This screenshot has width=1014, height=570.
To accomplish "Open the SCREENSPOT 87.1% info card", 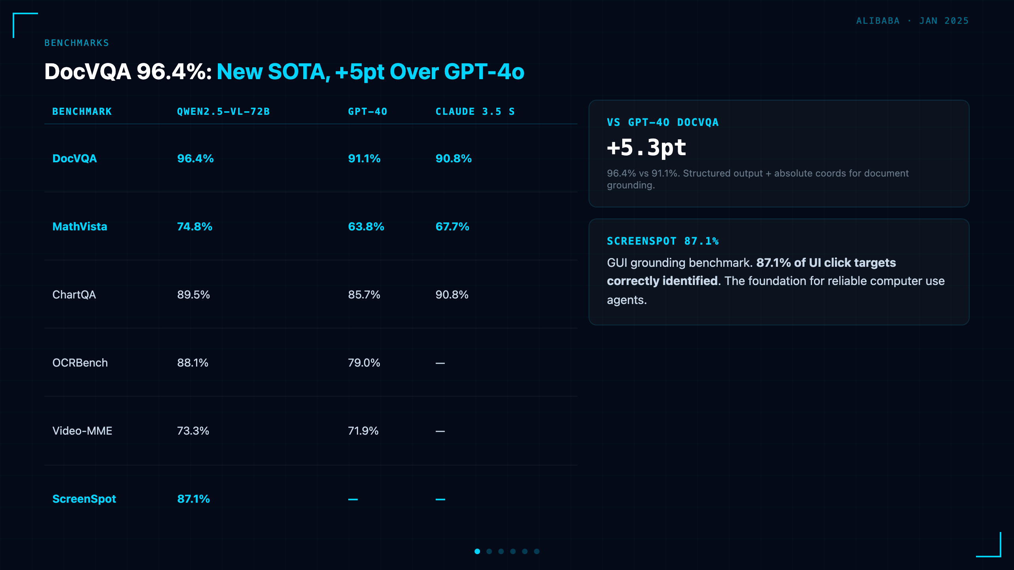I will pos(779,272).
